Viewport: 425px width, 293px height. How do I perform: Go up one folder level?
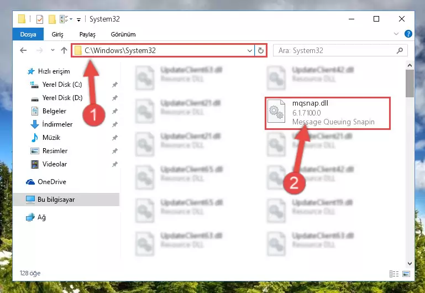(x=64, y=50)
